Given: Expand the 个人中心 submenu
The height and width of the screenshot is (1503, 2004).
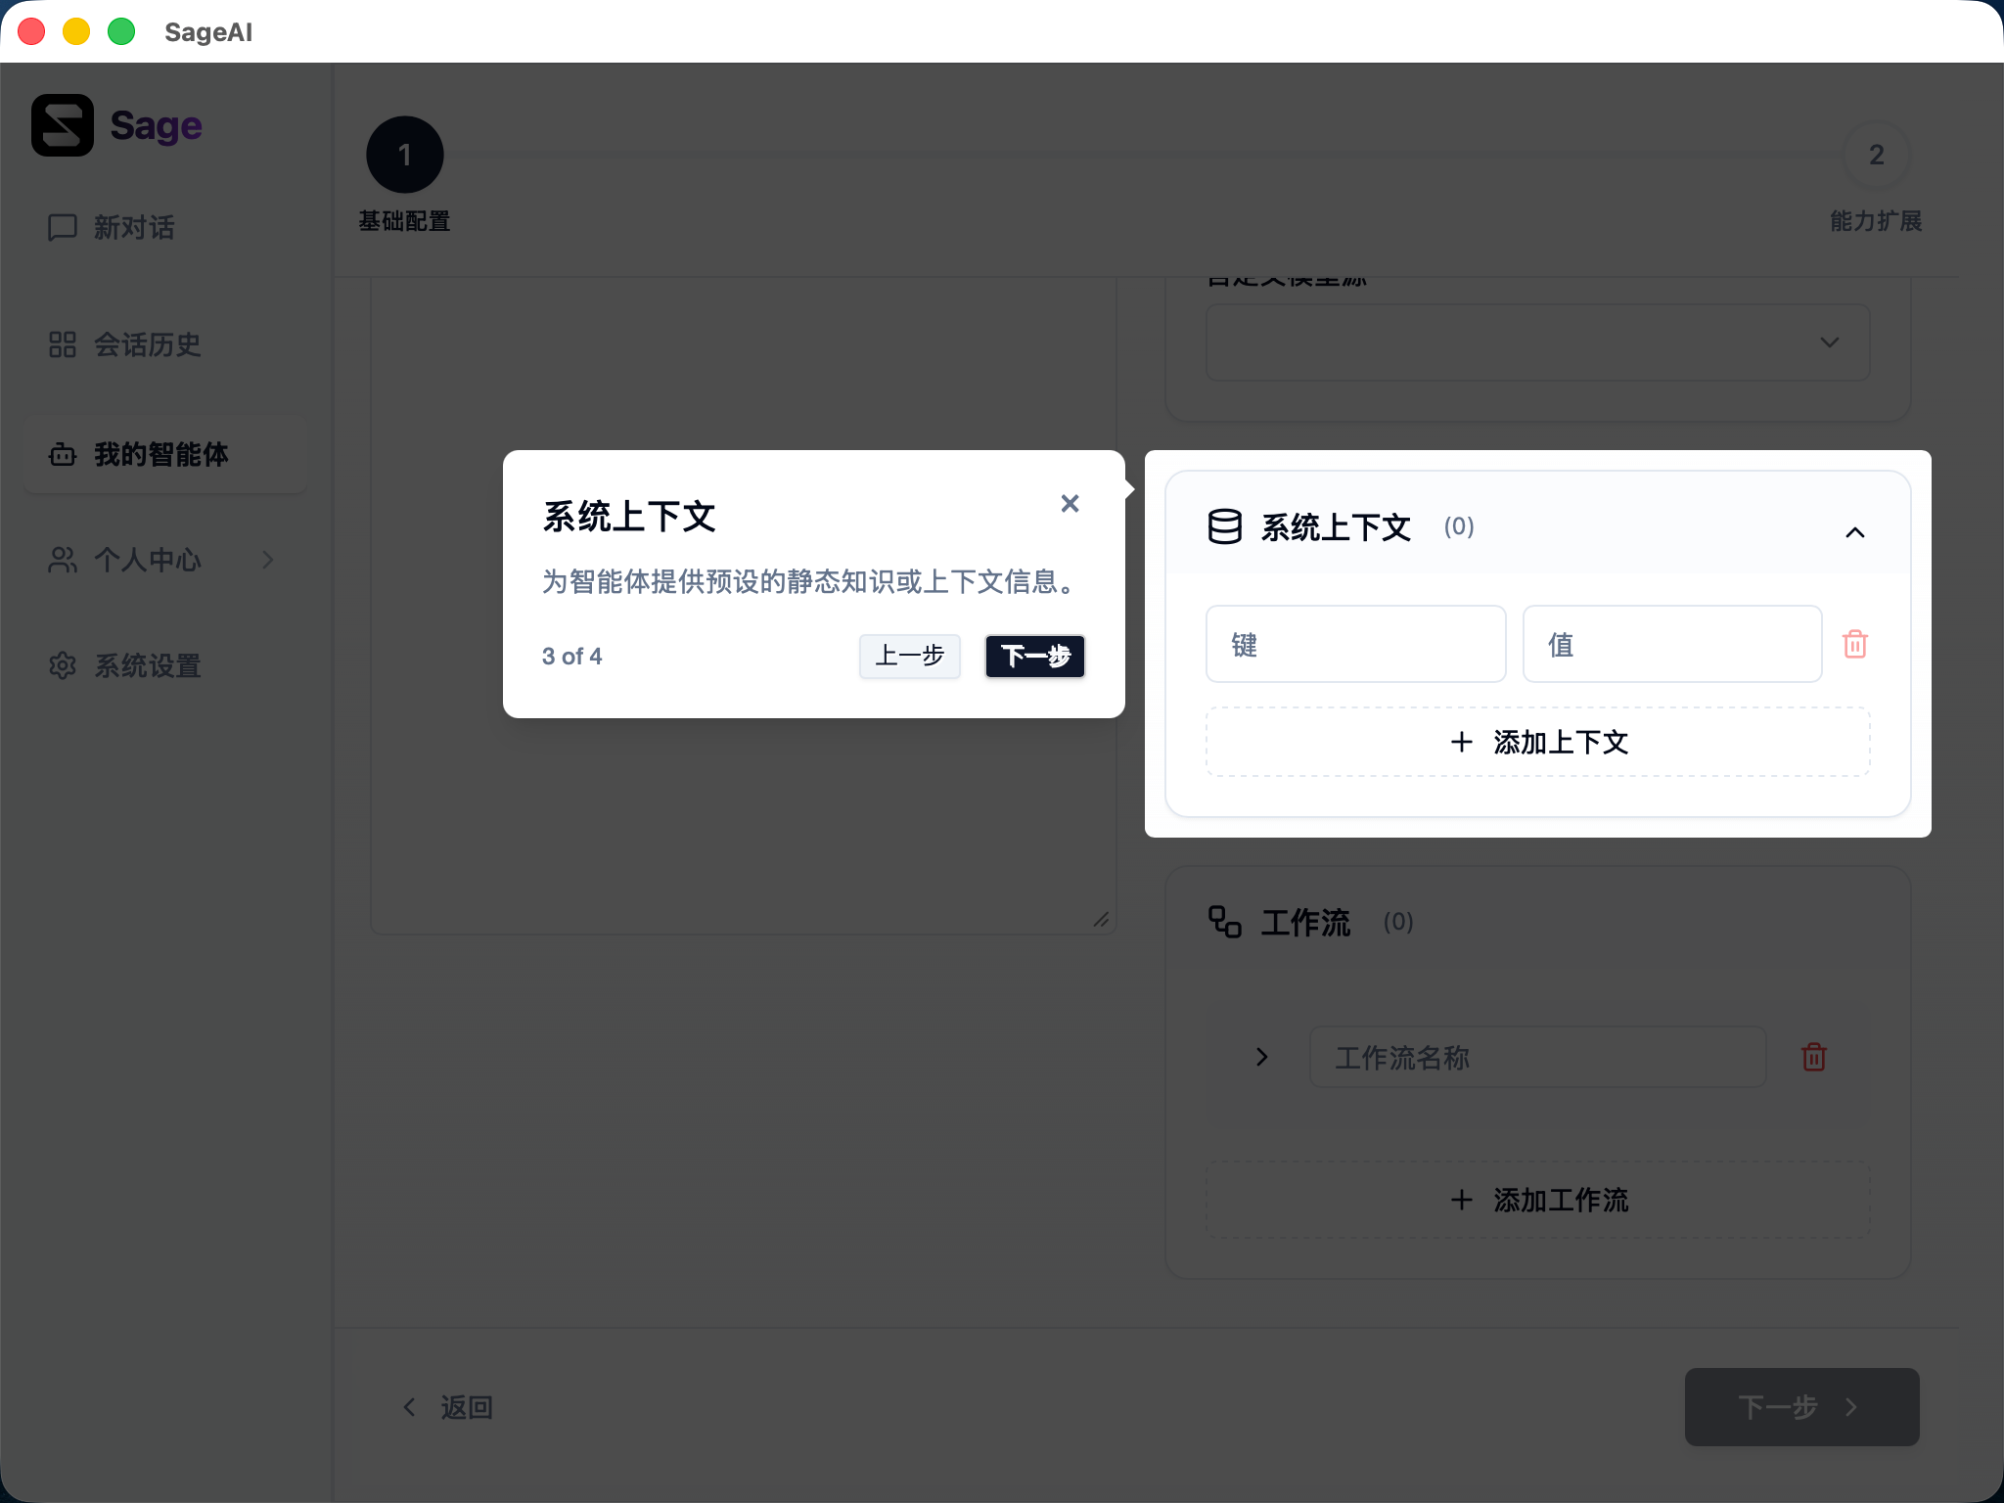Looking at the screenshot, I should coord(269,560).
